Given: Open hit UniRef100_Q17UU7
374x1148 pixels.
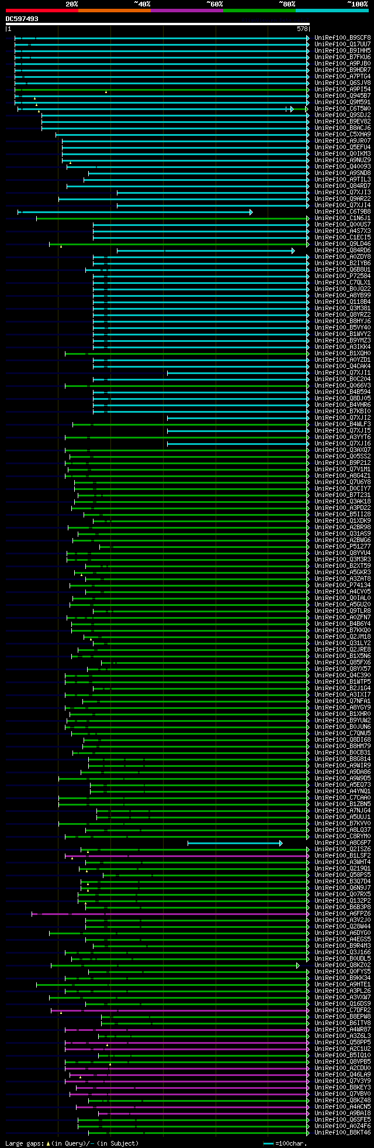Looking at the screenshot, I should (x=342, y=44).
